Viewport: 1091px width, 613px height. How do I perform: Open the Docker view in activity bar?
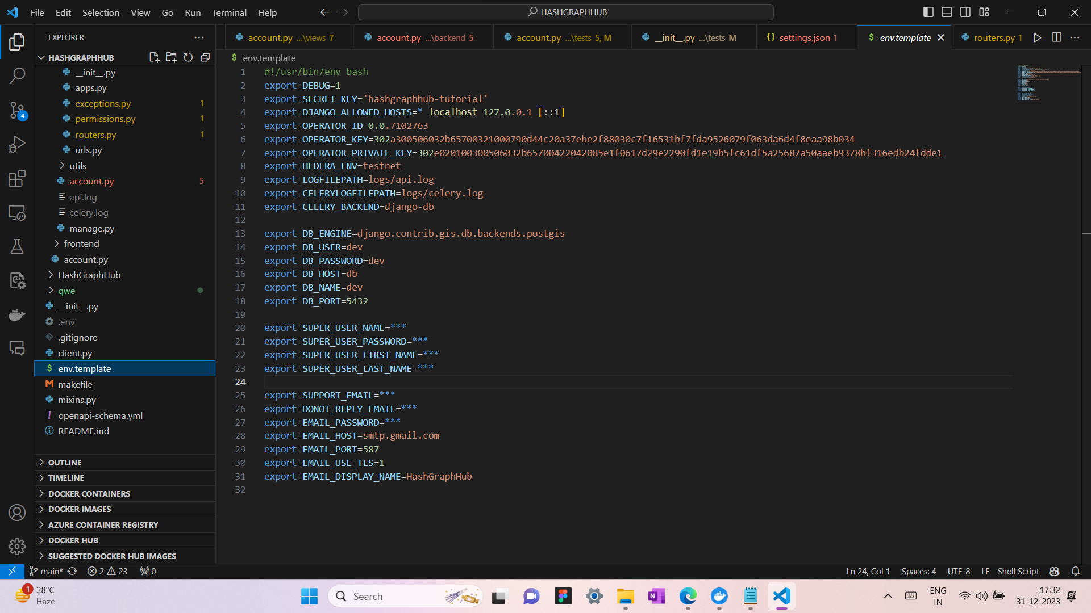(x=17, y=314)
